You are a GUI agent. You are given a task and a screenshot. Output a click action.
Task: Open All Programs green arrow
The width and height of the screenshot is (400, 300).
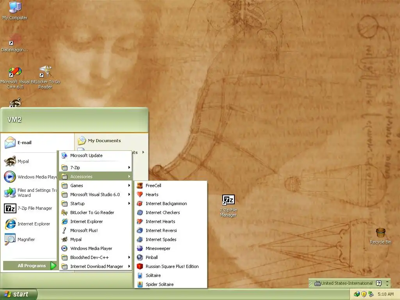pos(53,266)
